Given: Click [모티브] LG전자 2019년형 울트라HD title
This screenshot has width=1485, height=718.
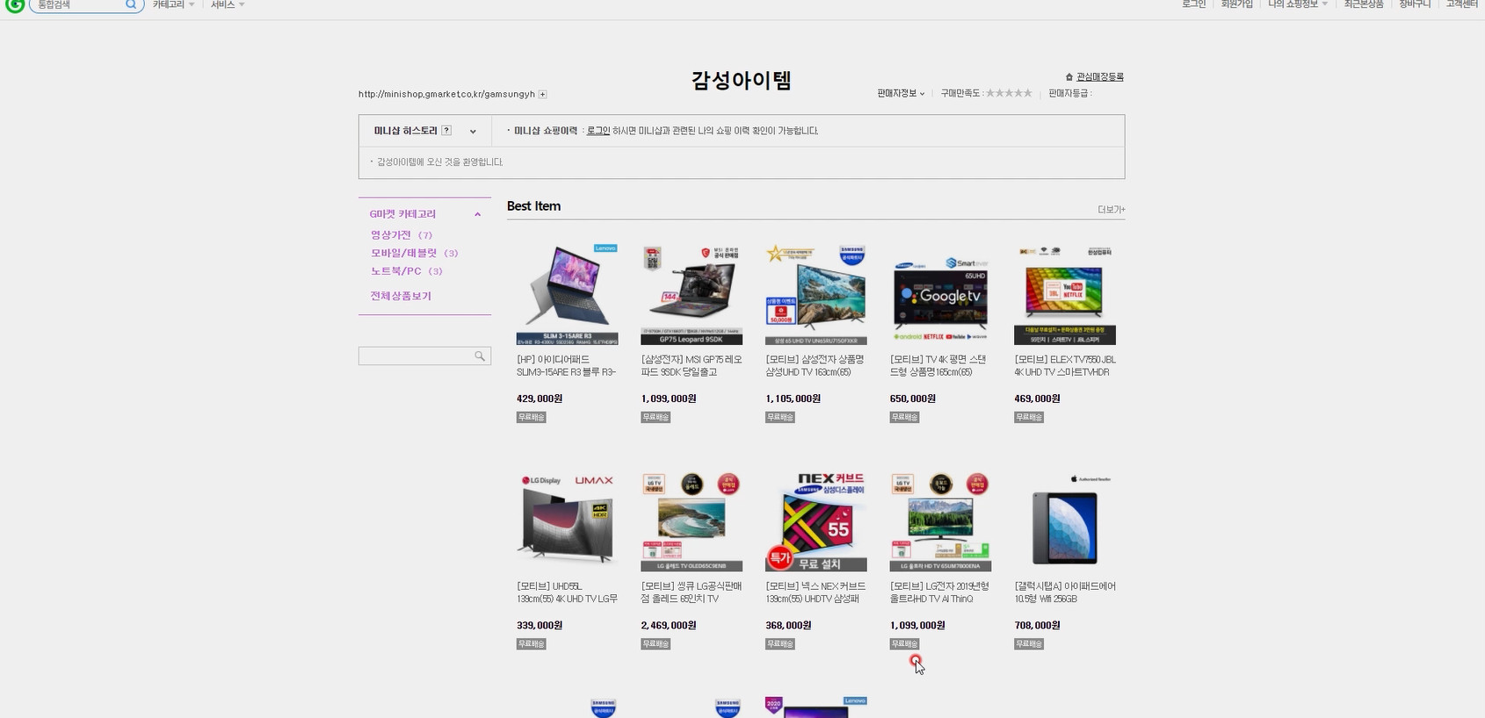Looking at the screenshot, I should click(x=939, y=592).
